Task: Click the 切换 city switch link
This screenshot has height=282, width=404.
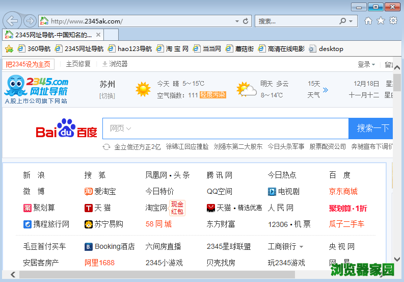Action: [107, 96]
